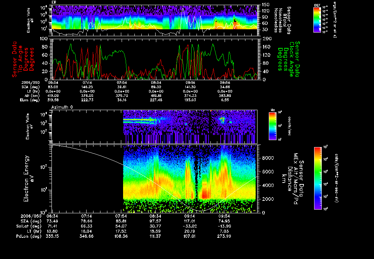Select local time value 7.03
Viewport: 374px width, 259px height.
tap(224, 231)
